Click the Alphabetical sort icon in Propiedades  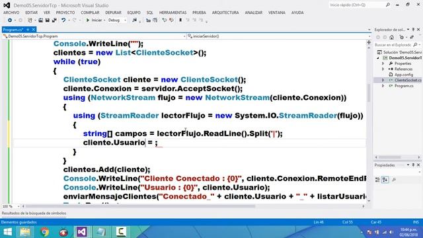tap(385, 180)
